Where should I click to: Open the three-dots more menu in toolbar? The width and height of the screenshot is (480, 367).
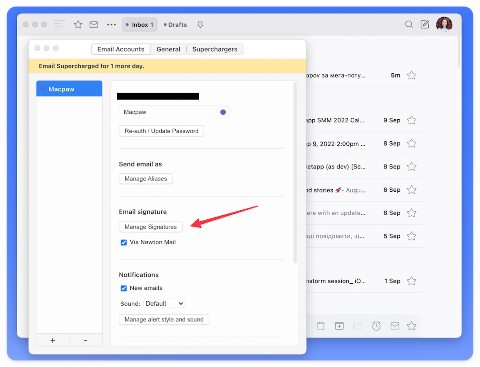click(111, 25)
